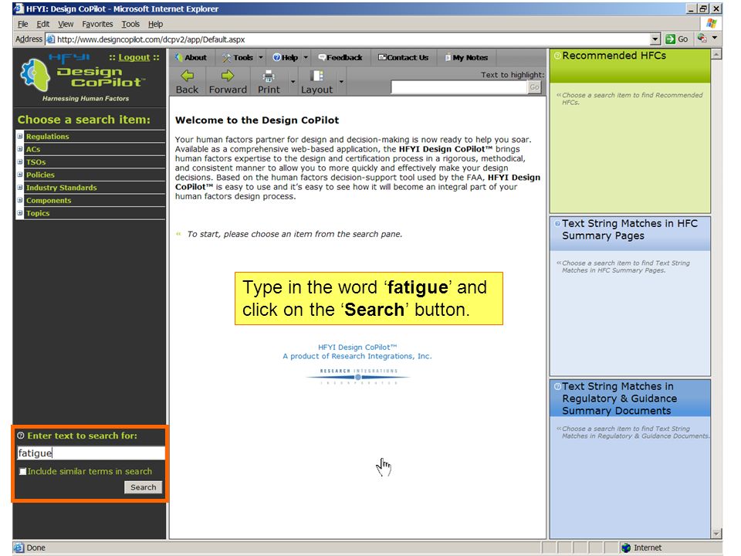The height and width of the screenshot is (556, 741).
Task: Click the Back arrow icon
Action: 187,76
